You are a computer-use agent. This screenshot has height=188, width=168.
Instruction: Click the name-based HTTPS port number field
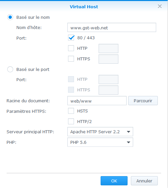pyautogui.click(x=108, y=59)
